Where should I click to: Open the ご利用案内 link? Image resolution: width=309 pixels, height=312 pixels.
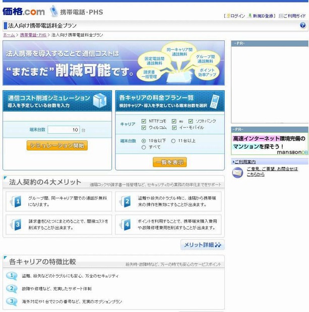[245, 162]
